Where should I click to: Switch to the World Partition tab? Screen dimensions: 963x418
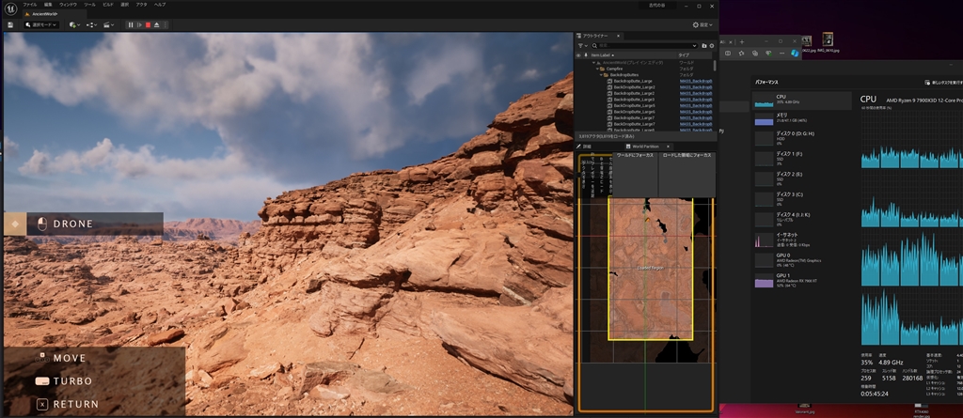pyautogui.click(x=645, y=147)
